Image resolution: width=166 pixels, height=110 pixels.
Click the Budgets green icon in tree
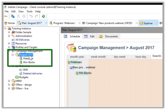click(x=17, y=77)
